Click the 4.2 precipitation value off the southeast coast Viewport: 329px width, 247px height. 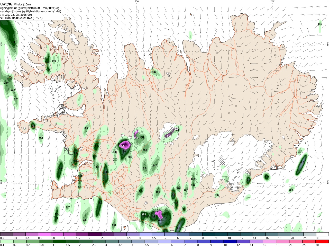(x=303, y=163)
